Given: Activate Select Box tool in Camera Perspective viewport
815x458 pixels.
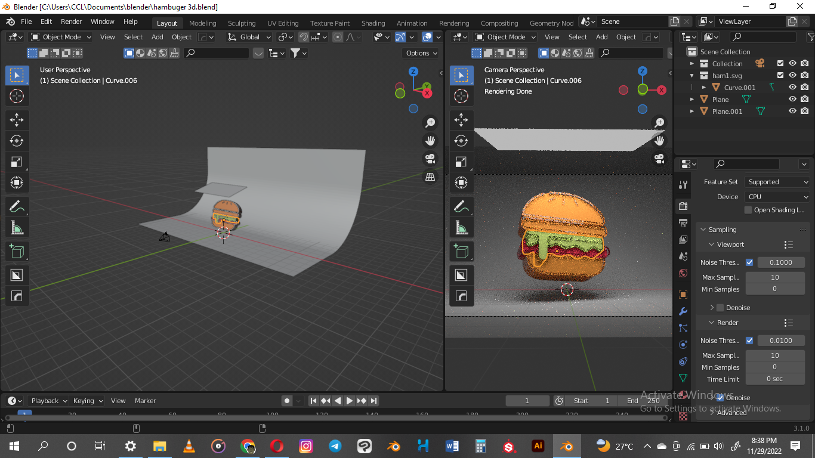Looking at the screenshot, I should (461, 75).
